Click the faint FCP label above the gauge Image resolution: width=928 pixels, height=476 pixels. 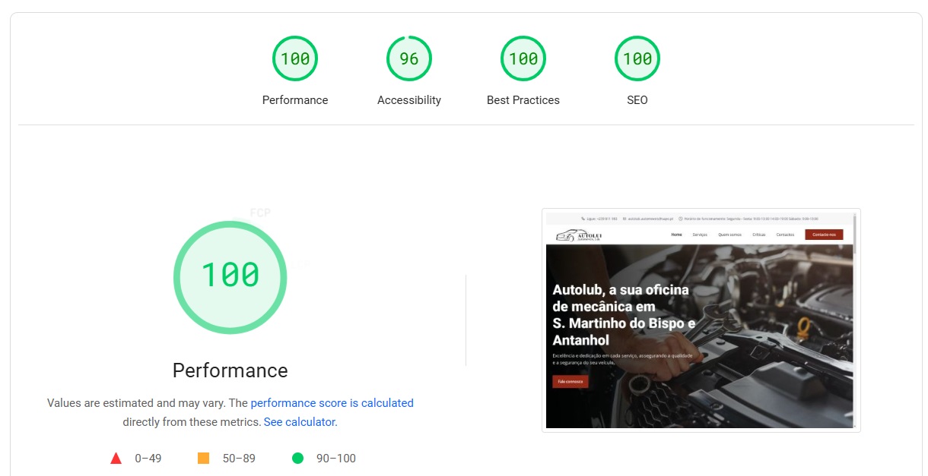(x=260, y=213)
